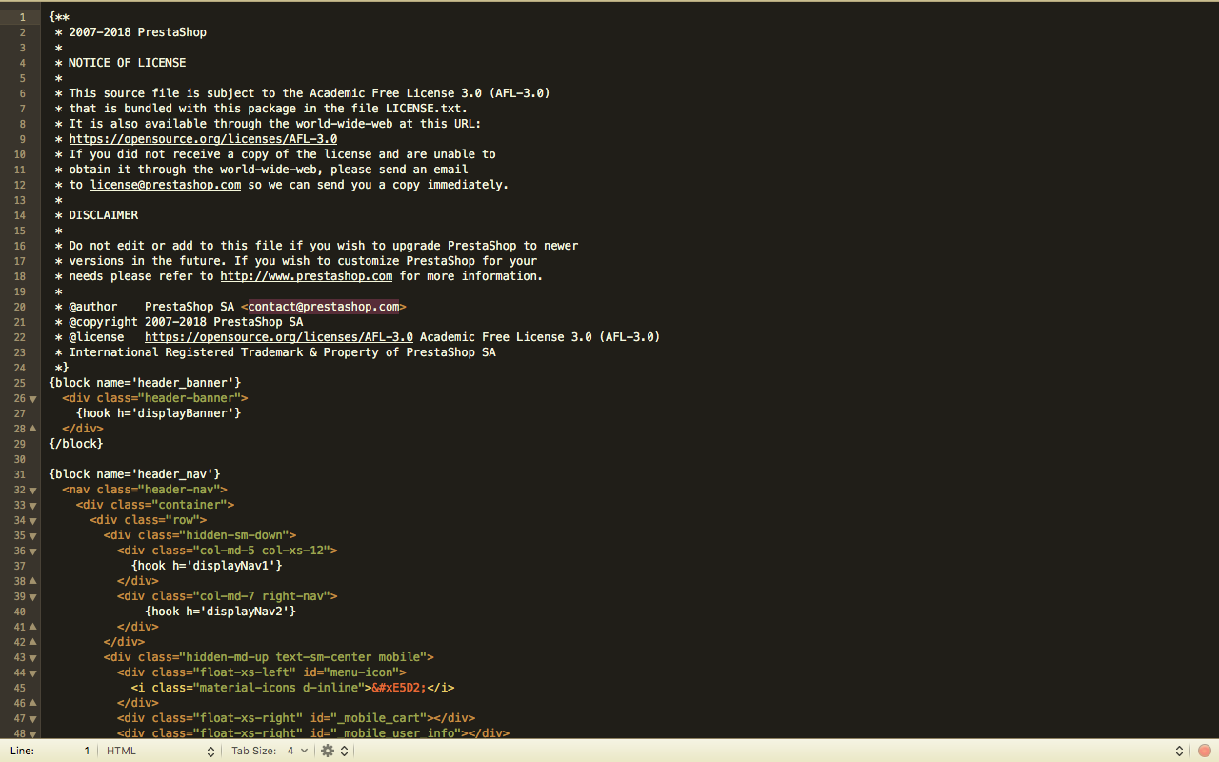
Task: Open the HTML language selector
Action: click(160, 751)
